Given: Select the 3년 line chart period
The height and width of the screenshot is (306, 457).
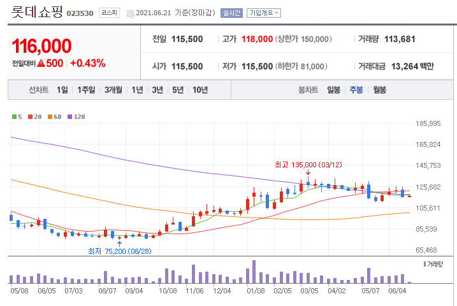Looking at the screenshot, I should click(x=157, y=90).
